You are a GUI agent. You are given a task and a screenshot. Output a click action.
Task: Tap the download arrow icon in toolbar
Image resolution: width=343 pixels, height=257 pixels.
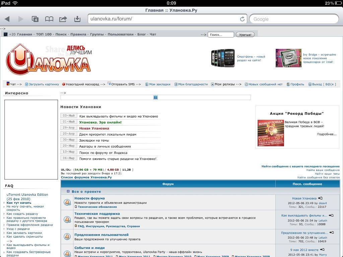coord(77,19)
